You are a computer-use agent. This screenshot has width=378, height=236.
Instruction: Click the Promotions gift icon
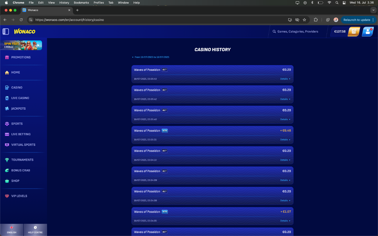[7, 57]
